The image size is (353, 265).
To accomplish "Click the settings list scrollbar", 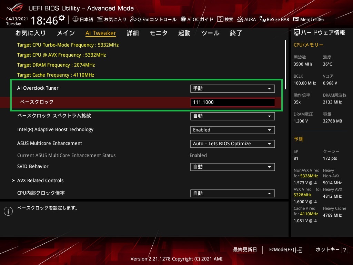I will 286,65.
